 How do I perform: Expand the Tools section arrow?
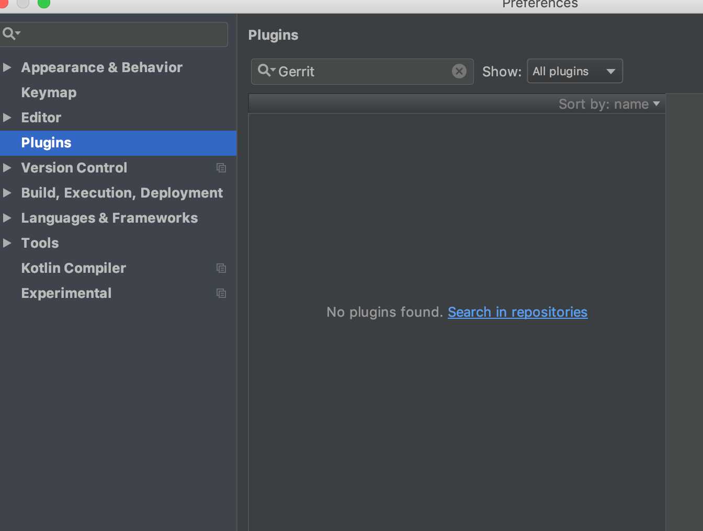(x=7, y=243)
